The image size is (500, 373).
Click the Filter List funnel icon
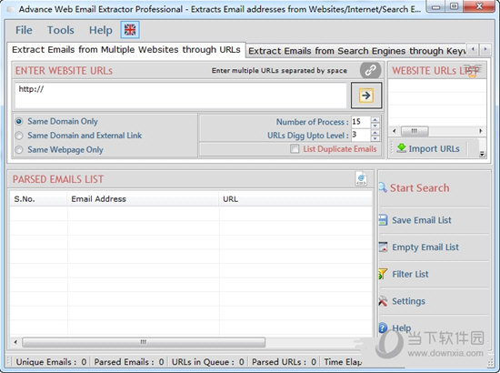pyautogui.click(x=383, y=274)
